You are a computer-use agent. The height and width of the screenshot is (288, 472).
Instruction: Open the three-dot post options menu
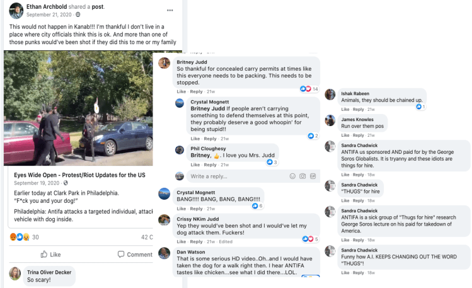click(x=170, y=11)
